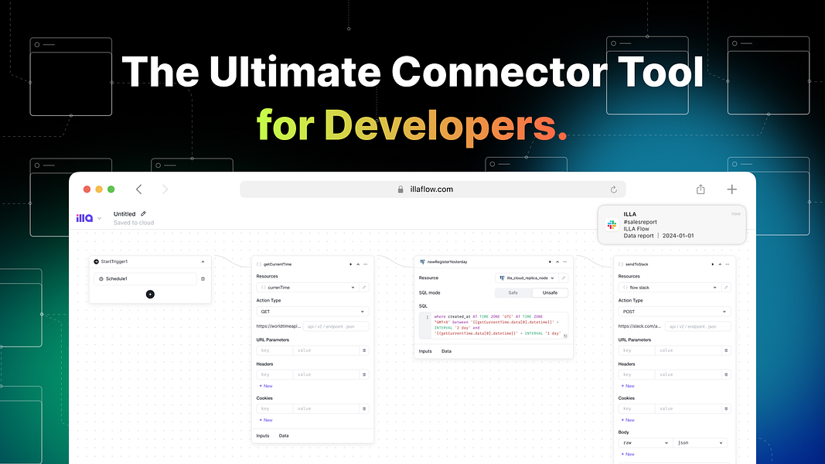Open the json body format dropdown
825x464 pixels.
tap(701, 443)
